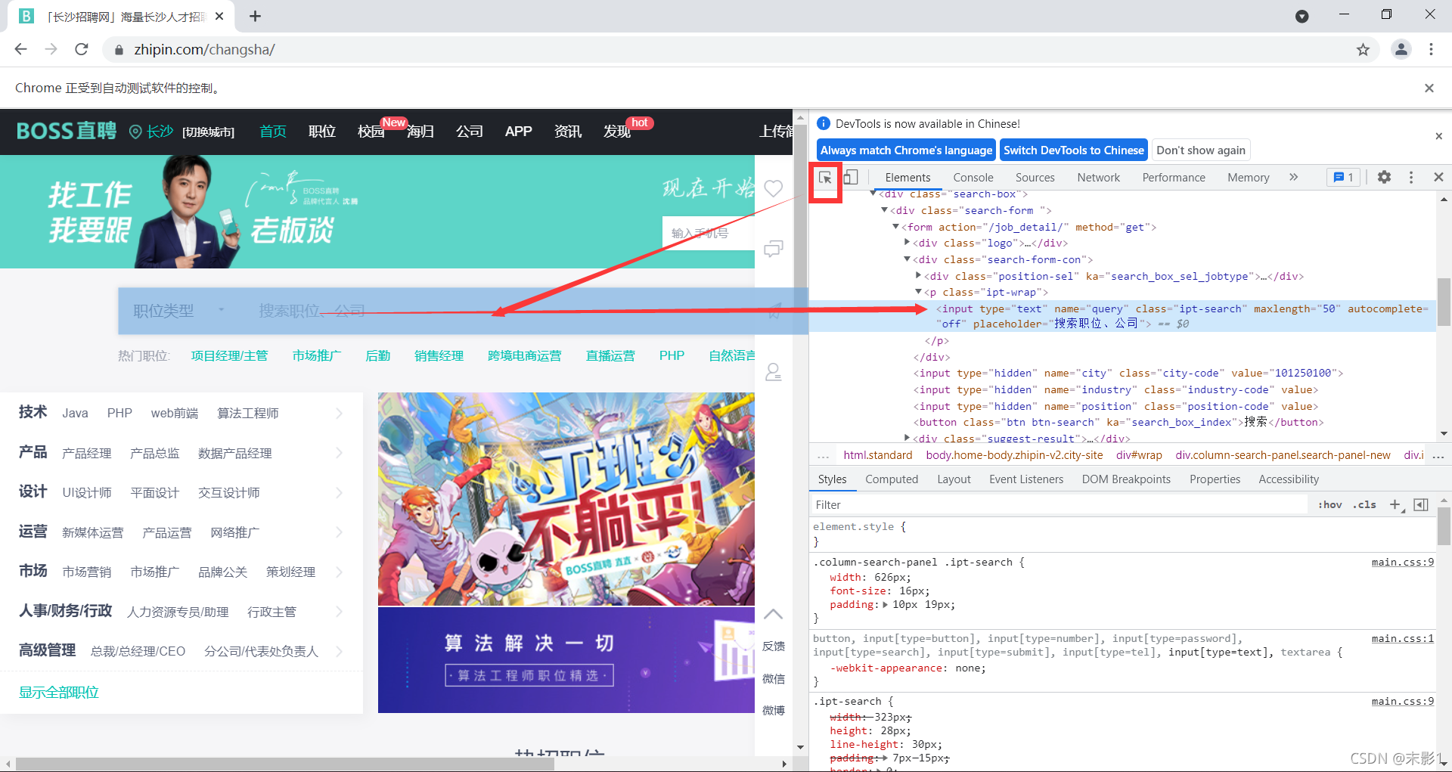
Task: Expand the suggest-result div node
Action: coord(907,438)
